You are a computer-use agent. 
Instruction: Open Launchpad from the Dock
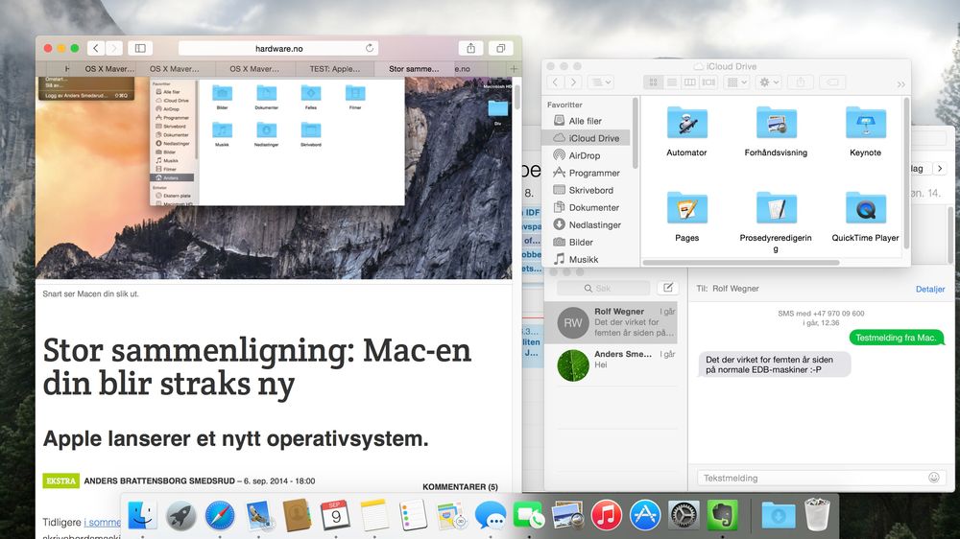[181, 515]
